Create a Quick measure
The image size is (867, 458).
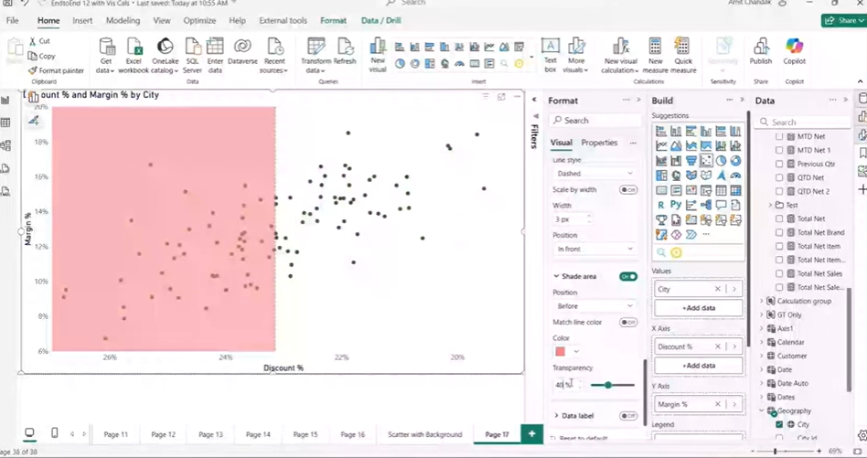[x=683, y=56]
